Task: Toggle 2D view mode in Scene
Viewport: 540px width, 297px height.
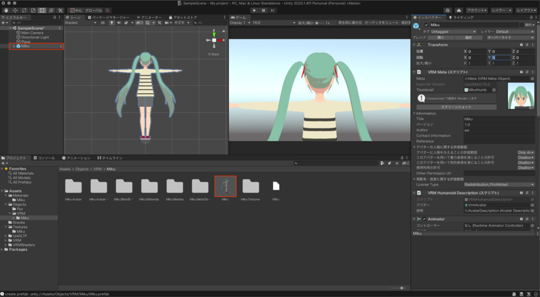Action: [x=104, y=23]
